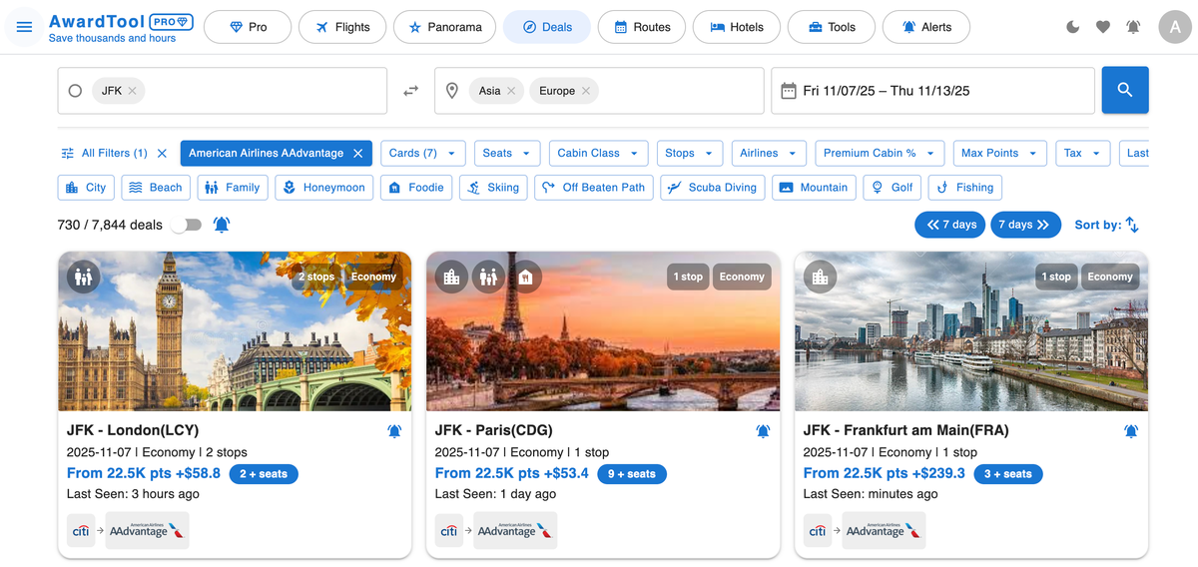Open the hamburger main menu
1198x567 pixels.
click(x=25, y=27)
